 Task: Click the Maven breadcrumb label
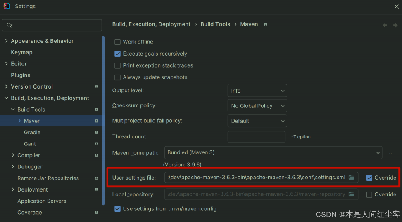point(249,24)
